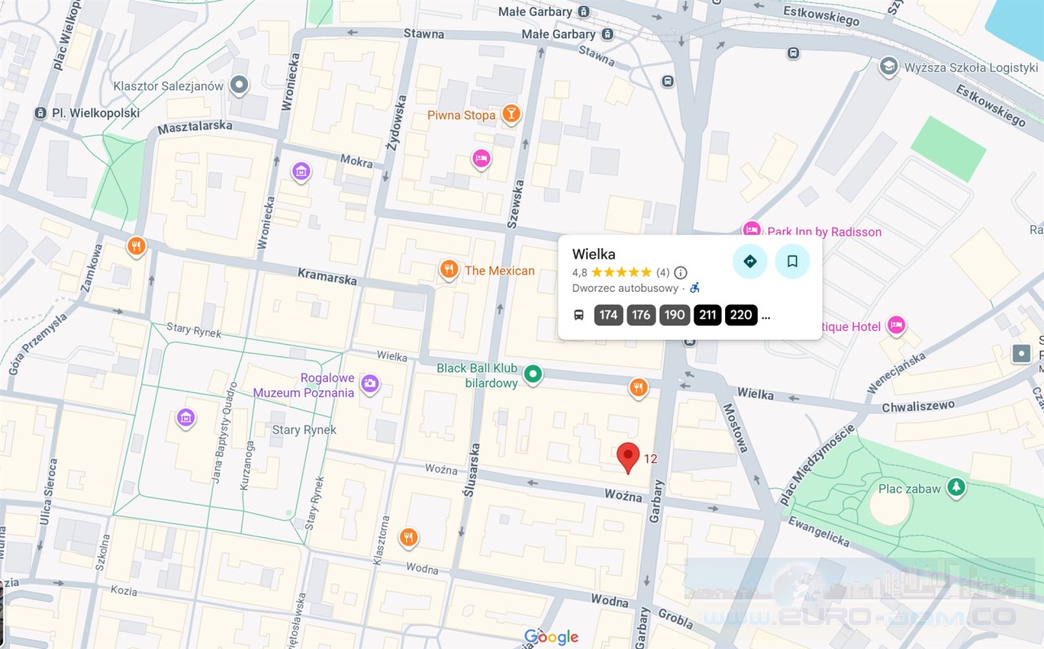Click the Plac zabaw park marker
This screenshot has height=649, width=1044.
pos(957,488)
